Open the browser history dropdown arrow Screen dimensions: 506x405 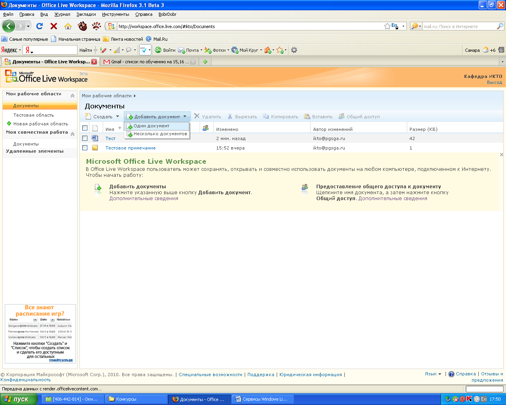(28, 26)
